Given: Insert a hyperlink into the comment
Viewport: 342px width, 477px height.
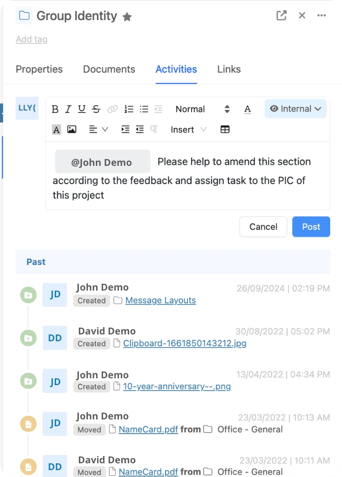Looking at the screenshot, I should click(113, 109).
